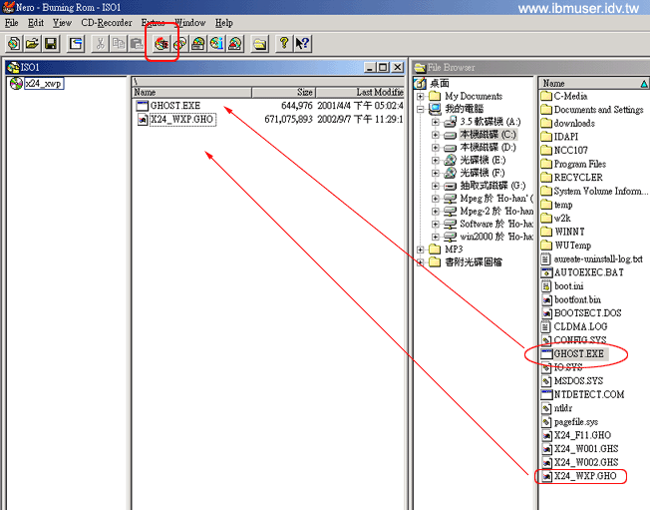
Task: Select the Documents and Settings folder
Action: coord(598,110)
